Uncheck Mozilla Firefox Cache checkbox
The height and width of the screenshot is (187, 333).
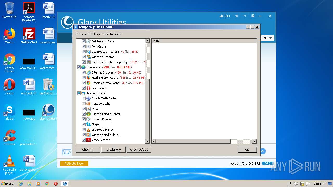(x=84, y=78)
